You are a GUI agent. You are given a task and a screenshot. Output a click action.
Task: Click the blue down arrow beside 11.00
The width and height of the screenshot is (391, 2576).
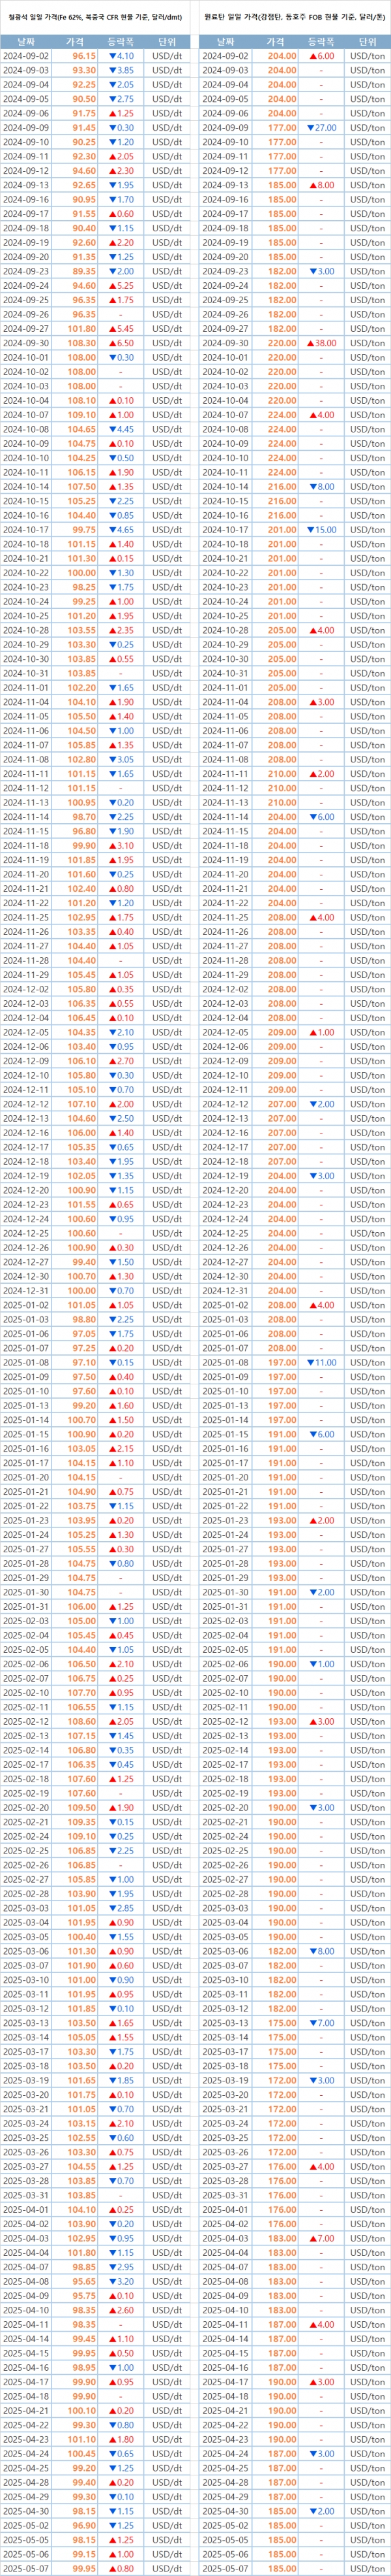pos(310,1362)
